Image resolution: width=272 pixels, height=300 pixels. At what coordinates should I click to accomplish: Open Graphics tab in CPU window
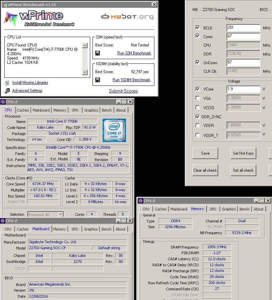[x=91, y=110]
